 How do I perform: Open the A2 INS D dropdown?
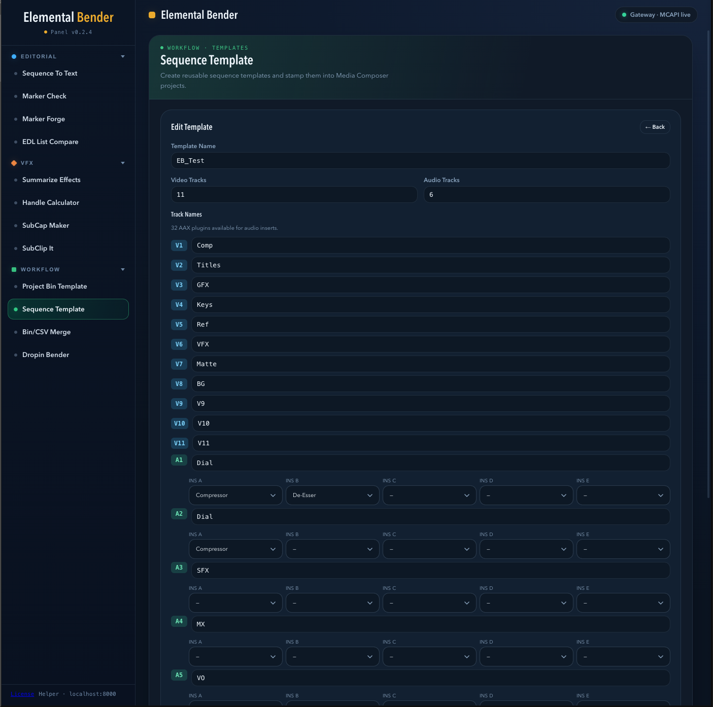tap(526, 549)
